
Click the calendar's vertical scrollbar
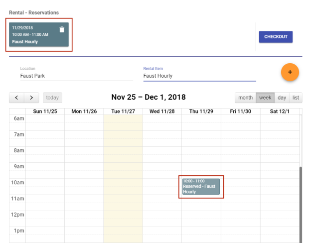pyautogui.click(x=300, y=199)
